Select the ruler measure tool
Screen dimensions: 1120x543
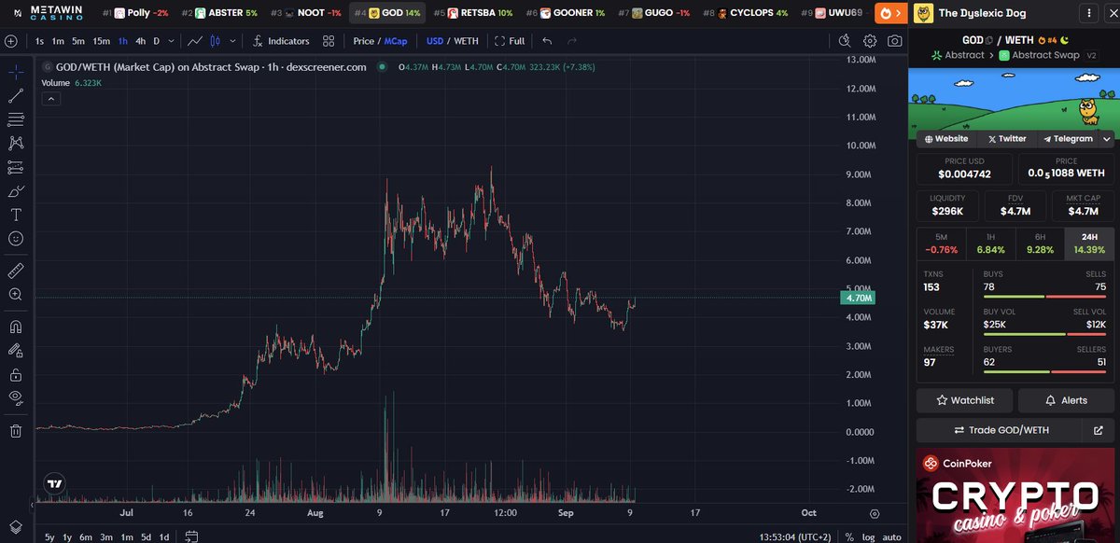point(16,271)
